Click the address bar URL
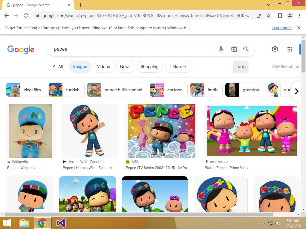Viewport: 306px width, 229px height. pos(147,16)
